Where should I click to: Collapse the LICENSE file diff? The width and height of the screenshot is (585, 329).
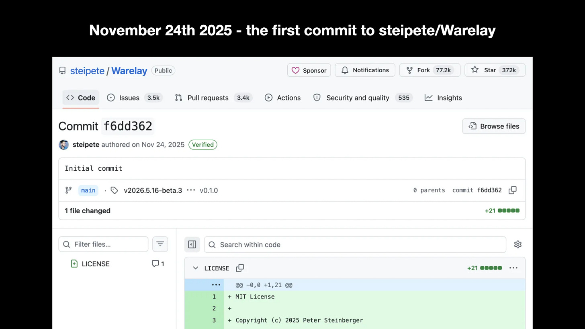click(195, 268)
